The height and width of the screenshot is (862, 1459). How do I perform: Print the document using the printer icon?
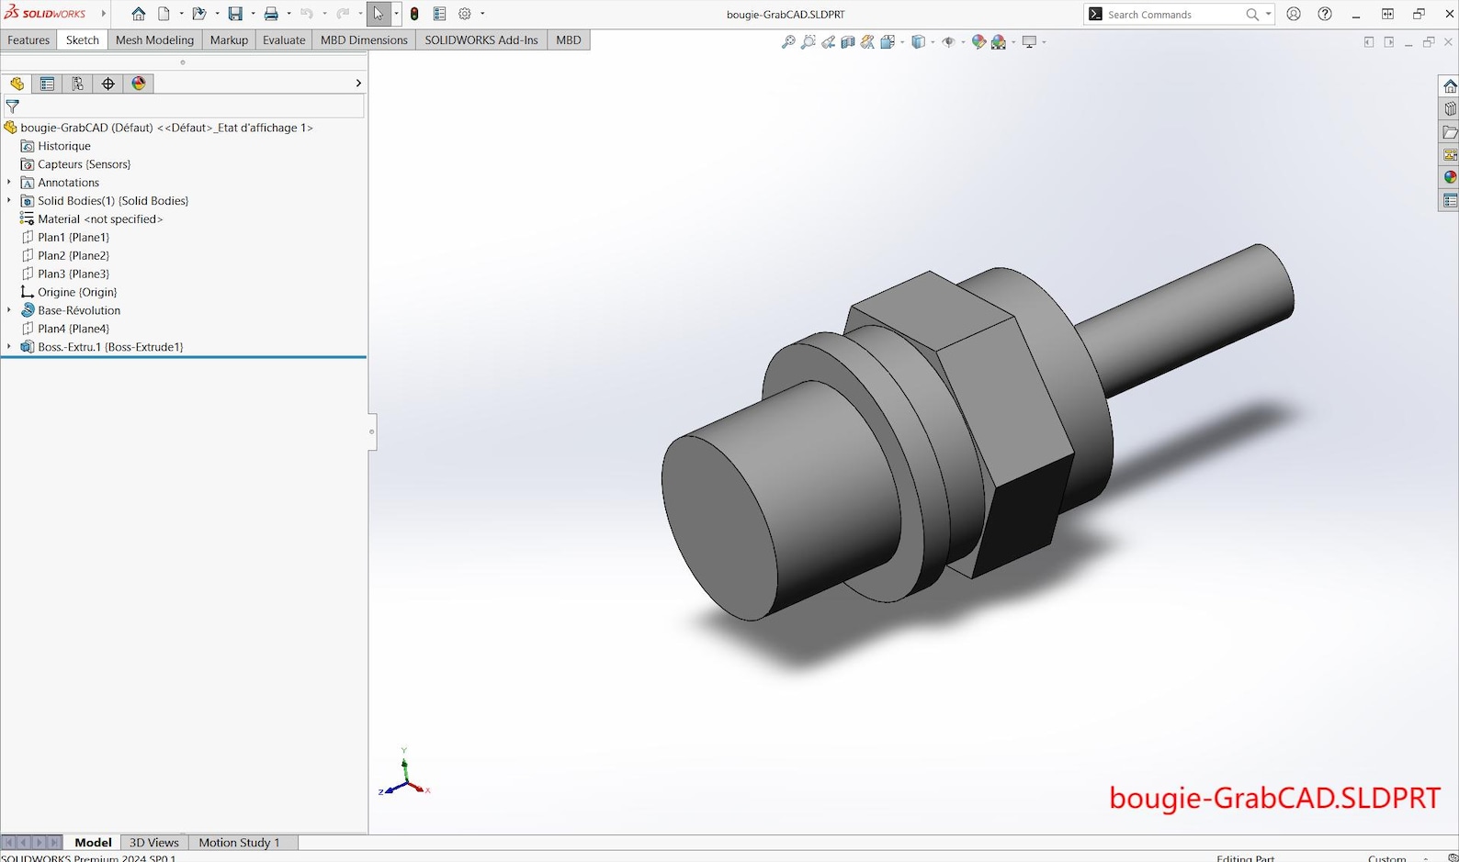[x=271, y=14]
